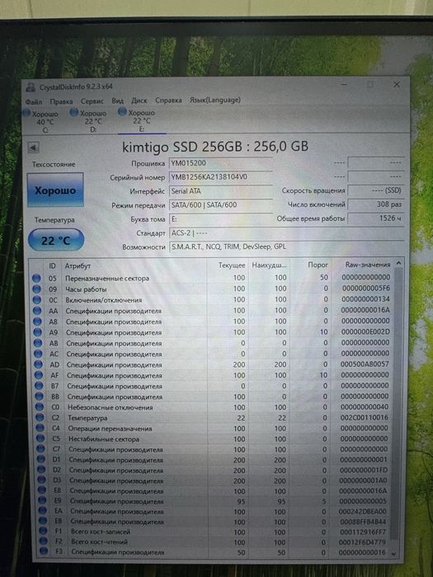Click status circle for attribute D2
Screen dimensions: 433x577
(x=41, y=470)
